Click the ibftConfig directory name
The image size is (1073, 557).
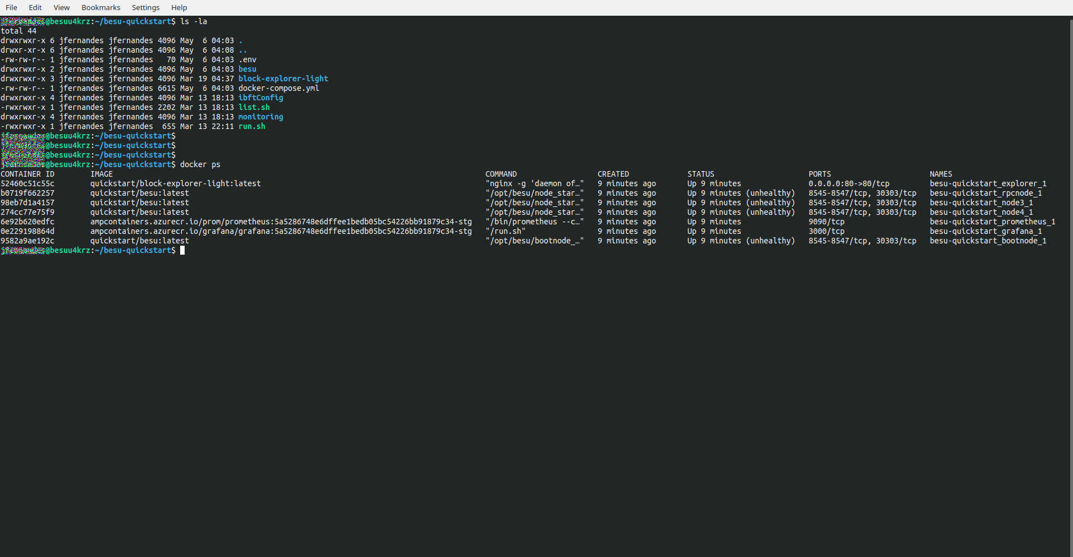click(260, 98)
